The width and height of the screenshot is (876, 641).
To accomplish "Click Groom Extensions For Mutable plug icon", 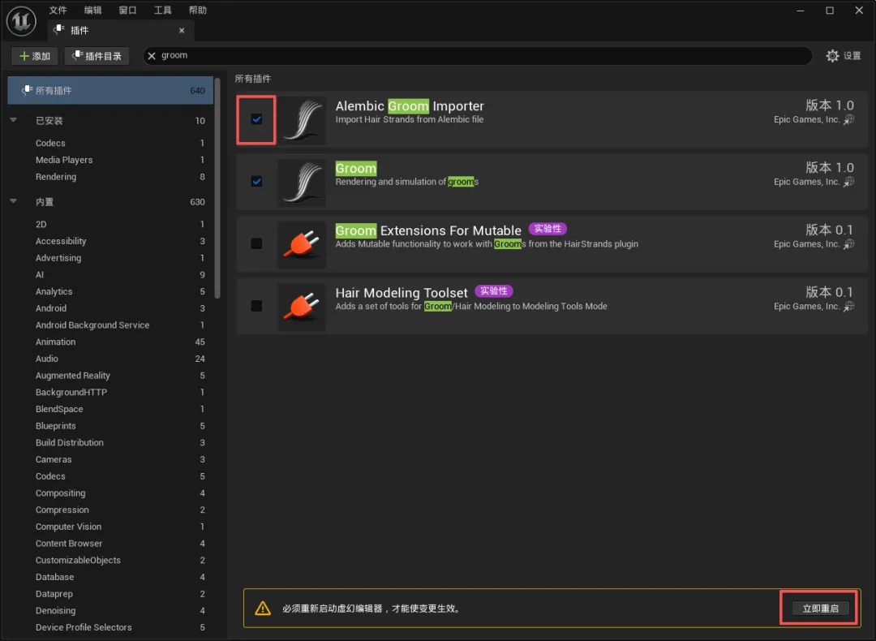I will point(302,244).
